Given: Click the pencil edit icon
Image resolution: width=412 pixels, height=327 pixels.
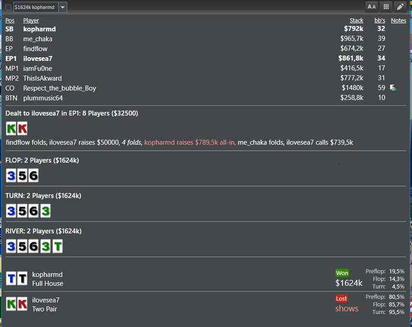Looking at the screenshot, I should (x=400, y=6).
